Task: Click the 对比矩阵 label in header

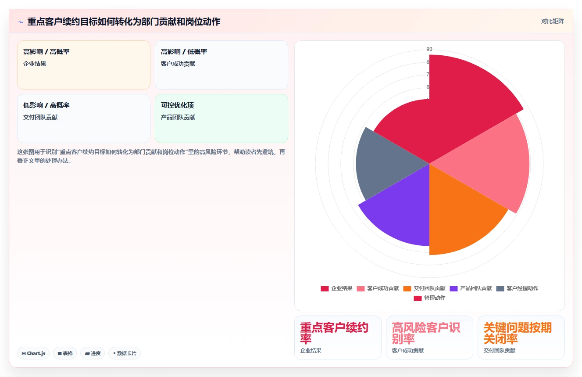Action: (x=552, y=21)
